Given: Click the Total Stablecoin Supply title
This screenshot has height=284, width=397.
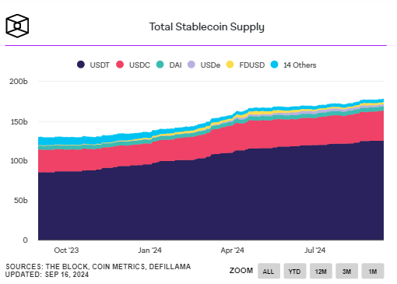Looking at the screenshot, I should click(206, 27).
